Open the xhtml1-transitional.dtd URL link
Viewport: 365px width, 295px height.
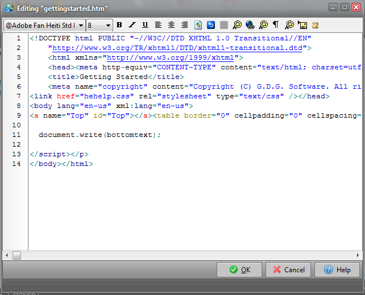tap(177, 48)
